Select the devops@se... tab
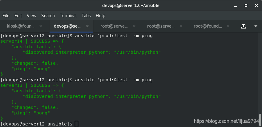Image resolution: width=262 pixels, height=127 pixels. point(67,26)
